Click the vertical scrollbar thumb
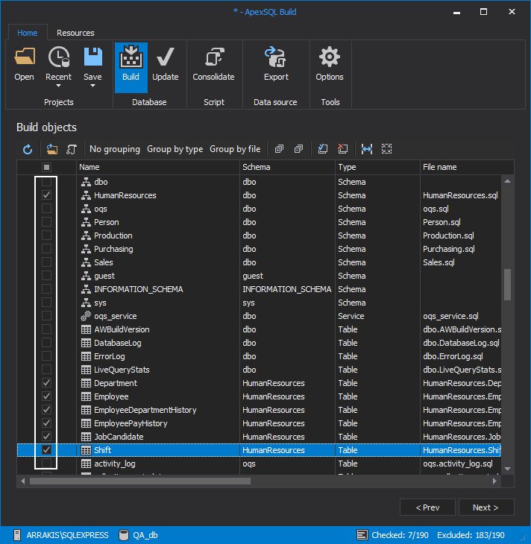The width and height of the screenshot is (531, 544). pyautogui.click(x=507, y=285)
